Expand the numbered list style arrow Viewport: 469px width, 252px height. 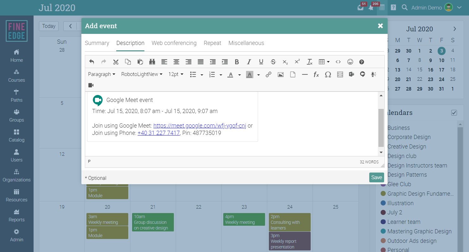click(x=221, y=75)
